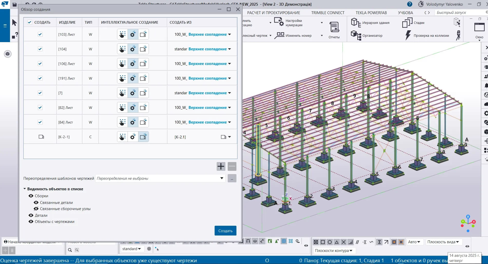This screenshot has width=488, height=264.
Task: Click the gear icon in [103] Лист row
Action: point(133,34)
